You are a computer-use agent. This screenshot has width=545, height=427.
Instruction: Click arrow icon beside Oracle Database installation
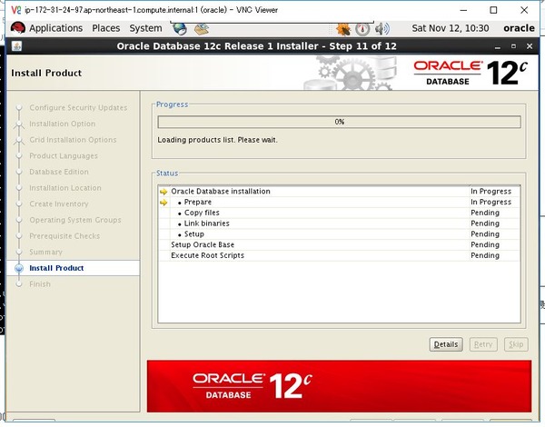point(163,192)
